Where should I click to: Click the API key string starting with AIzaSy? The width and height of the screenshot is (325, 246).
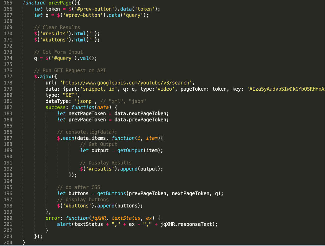coord(286,89)
